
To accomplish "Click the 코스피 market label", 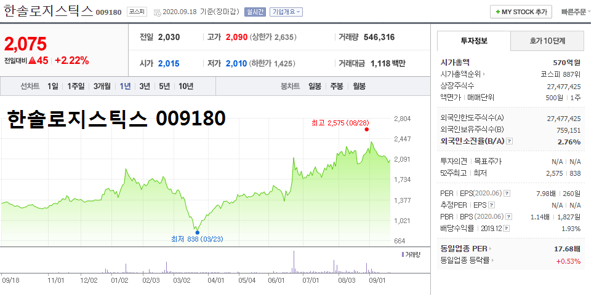I will pos(137,12).
